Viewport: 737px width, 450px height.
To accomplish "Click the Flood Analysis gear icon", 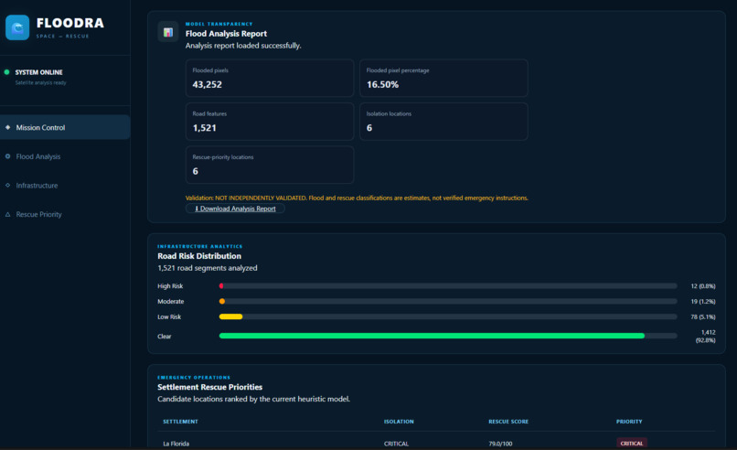I will pyautogui.click(x=7, y=156).
